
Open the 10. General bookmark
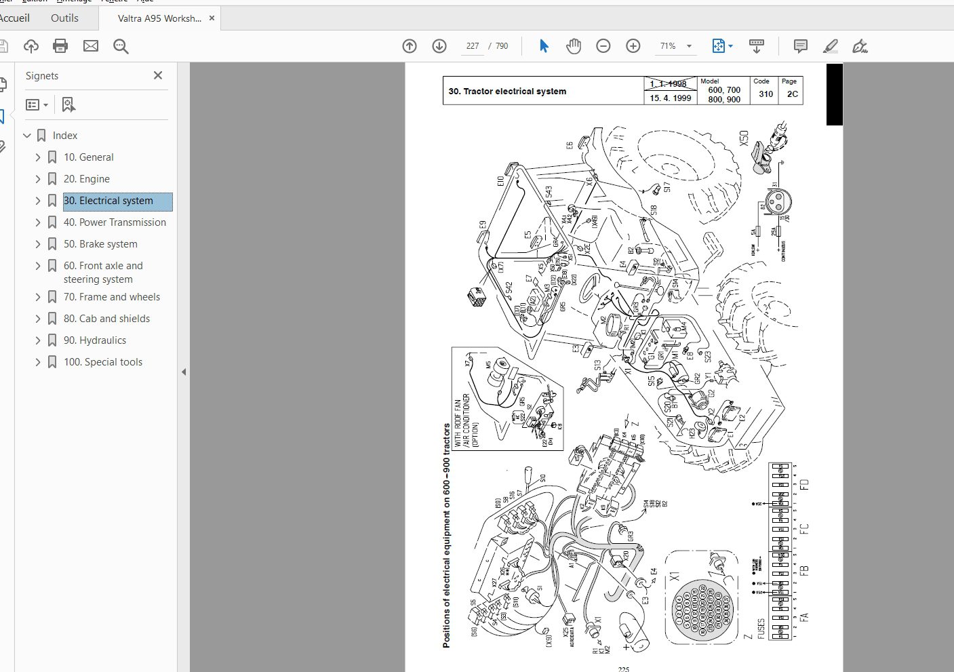(89, 157)
